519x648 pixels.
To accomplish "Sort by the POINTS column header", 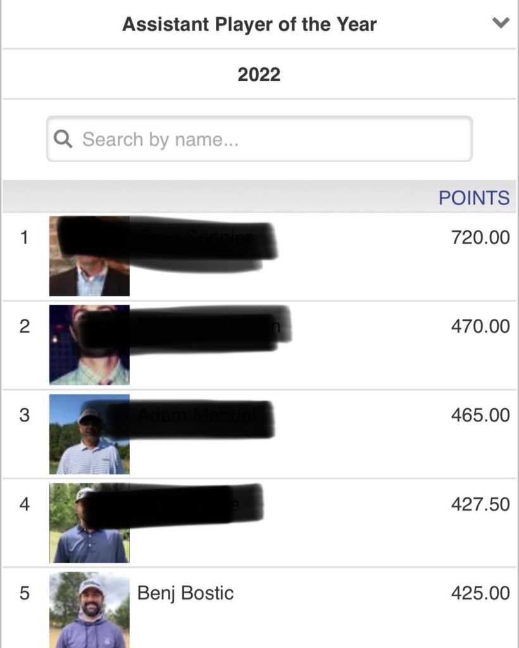I will tap(473, 197).
